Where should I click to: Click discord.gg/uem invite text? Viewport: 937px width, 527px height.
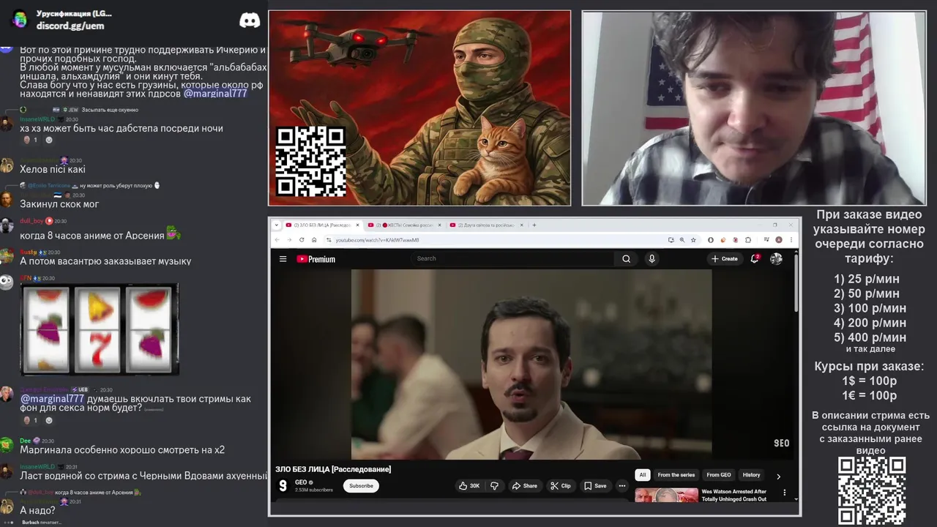[x=70, y=26]
